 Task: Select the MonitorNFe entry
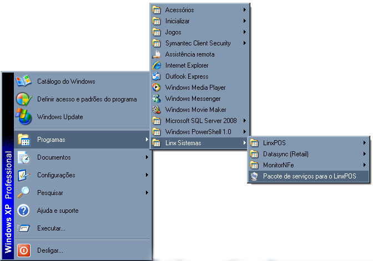309,165
